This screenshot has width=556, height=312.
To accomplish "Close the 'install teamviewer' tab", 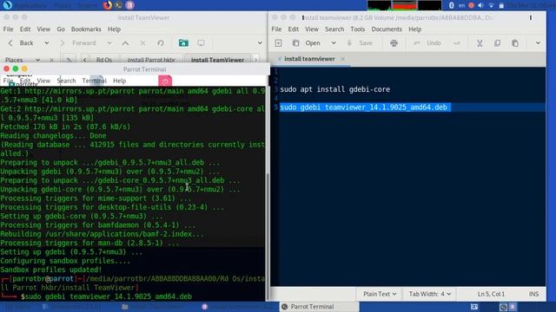I will coord(342,59).
